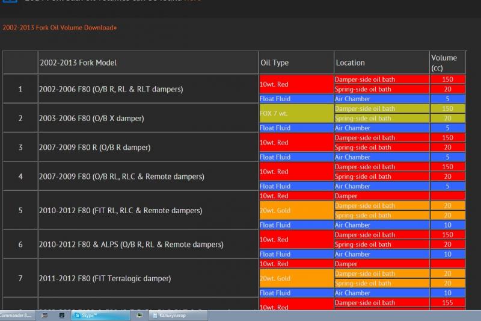Click volume '10' for row 5 Air Chamber

coord(447,225)
